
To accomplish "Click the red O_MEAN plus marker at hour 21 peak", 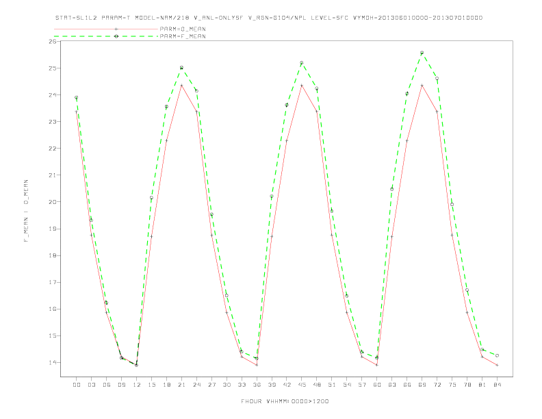I will (x=181, y=86).
